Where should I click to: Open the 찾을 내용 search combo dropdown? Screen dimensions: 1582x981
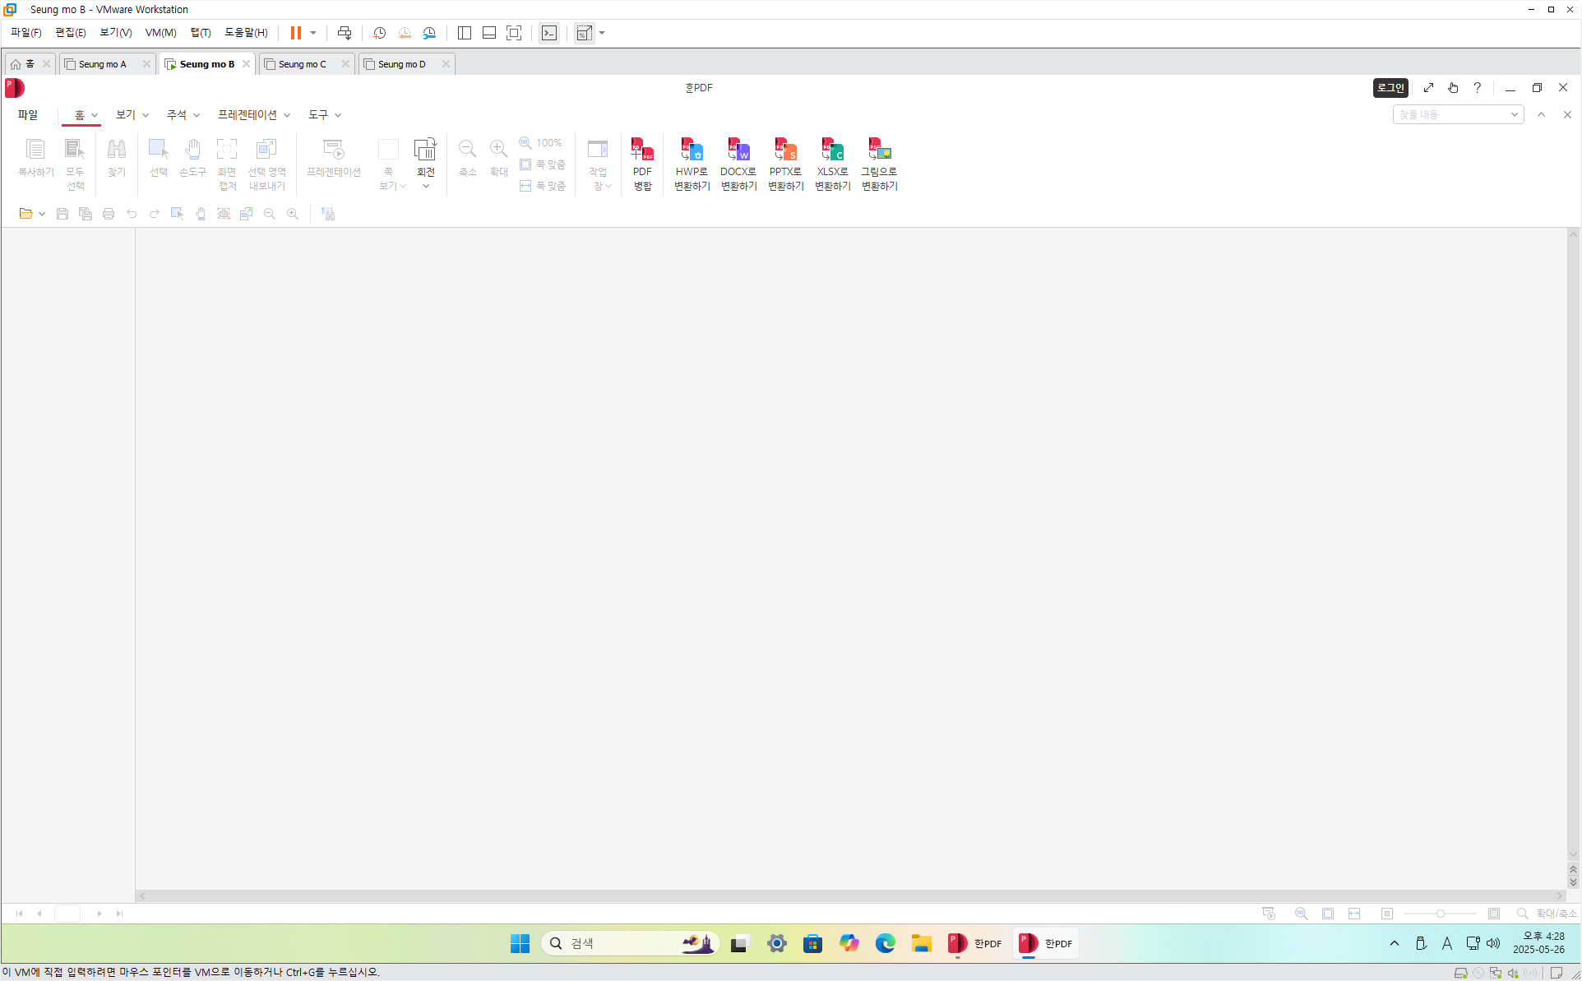1514,114
